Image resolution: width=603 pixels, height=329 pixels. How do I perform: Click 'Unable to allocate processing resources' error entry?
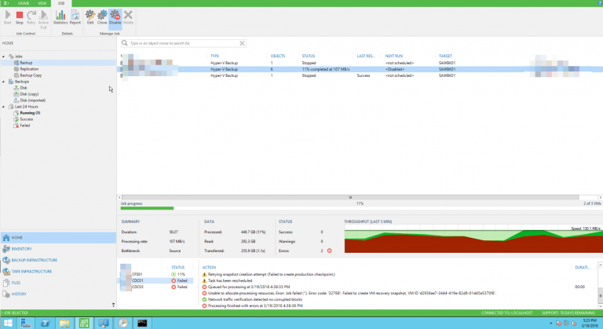349,293
